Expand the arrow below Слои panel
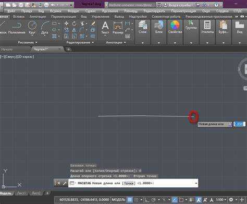The image size is (247, 204). [x=143, y=43]
